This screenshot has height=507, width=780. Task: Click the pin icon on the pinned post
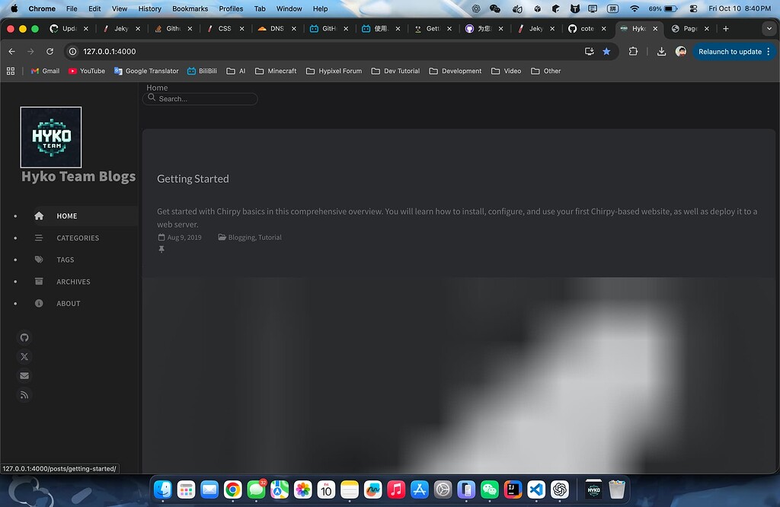[x=161, y=249]
